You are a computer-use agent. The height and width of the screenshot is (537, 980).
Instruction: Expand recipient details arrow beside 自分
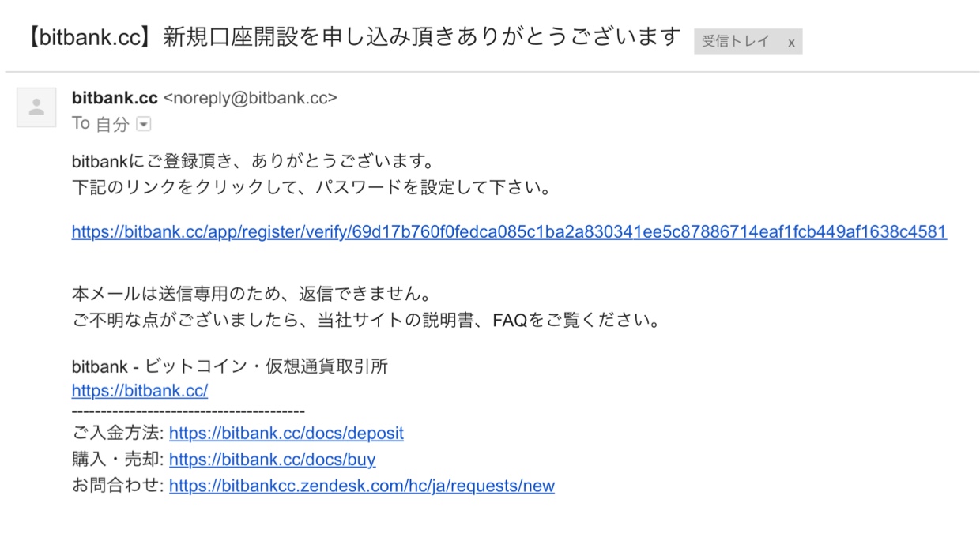(x=144, y=124)
